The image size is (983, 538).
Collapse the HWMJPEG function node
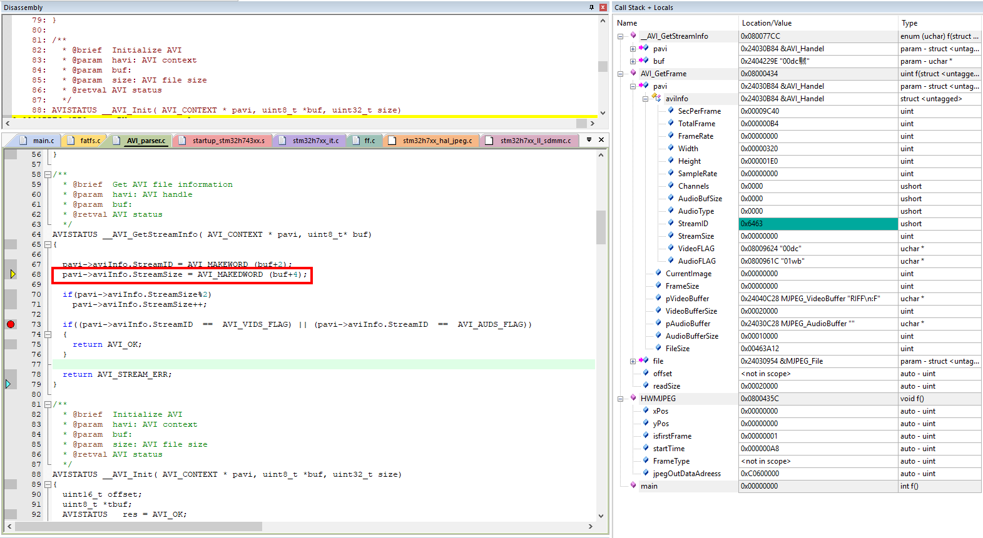pyautogui.click(x=621, y=399)
